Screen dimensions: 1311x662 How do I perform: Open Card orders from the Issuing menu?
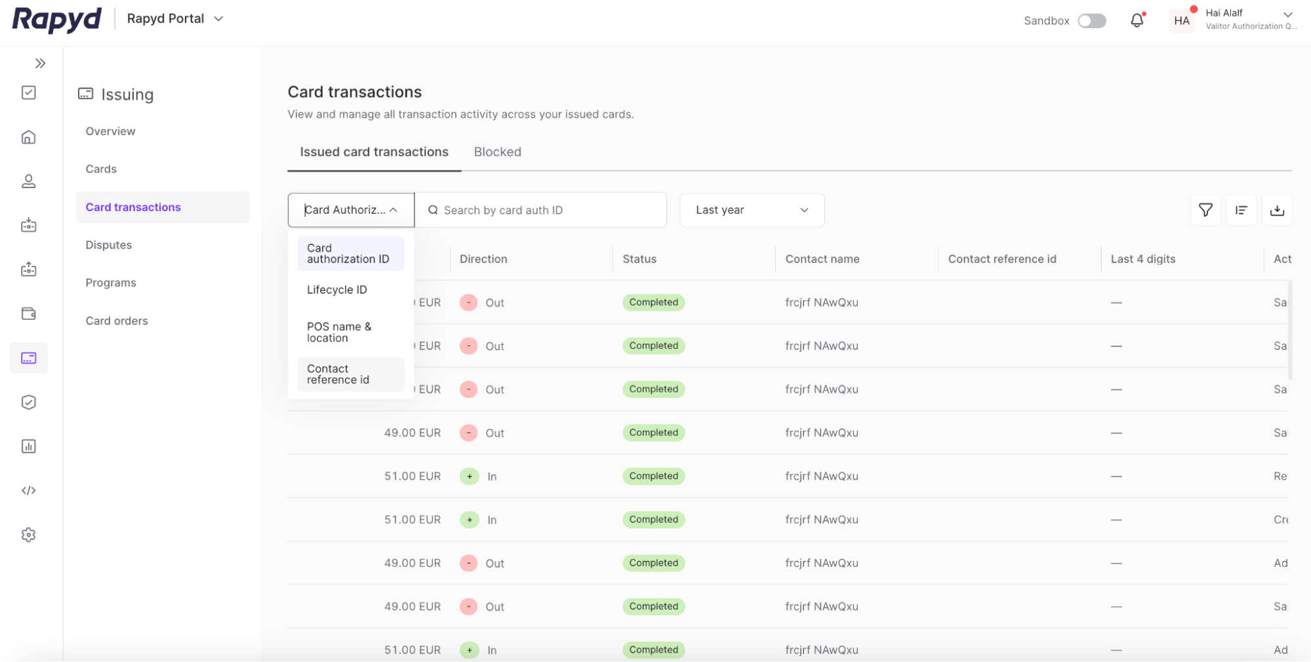(x=116, y=321)
